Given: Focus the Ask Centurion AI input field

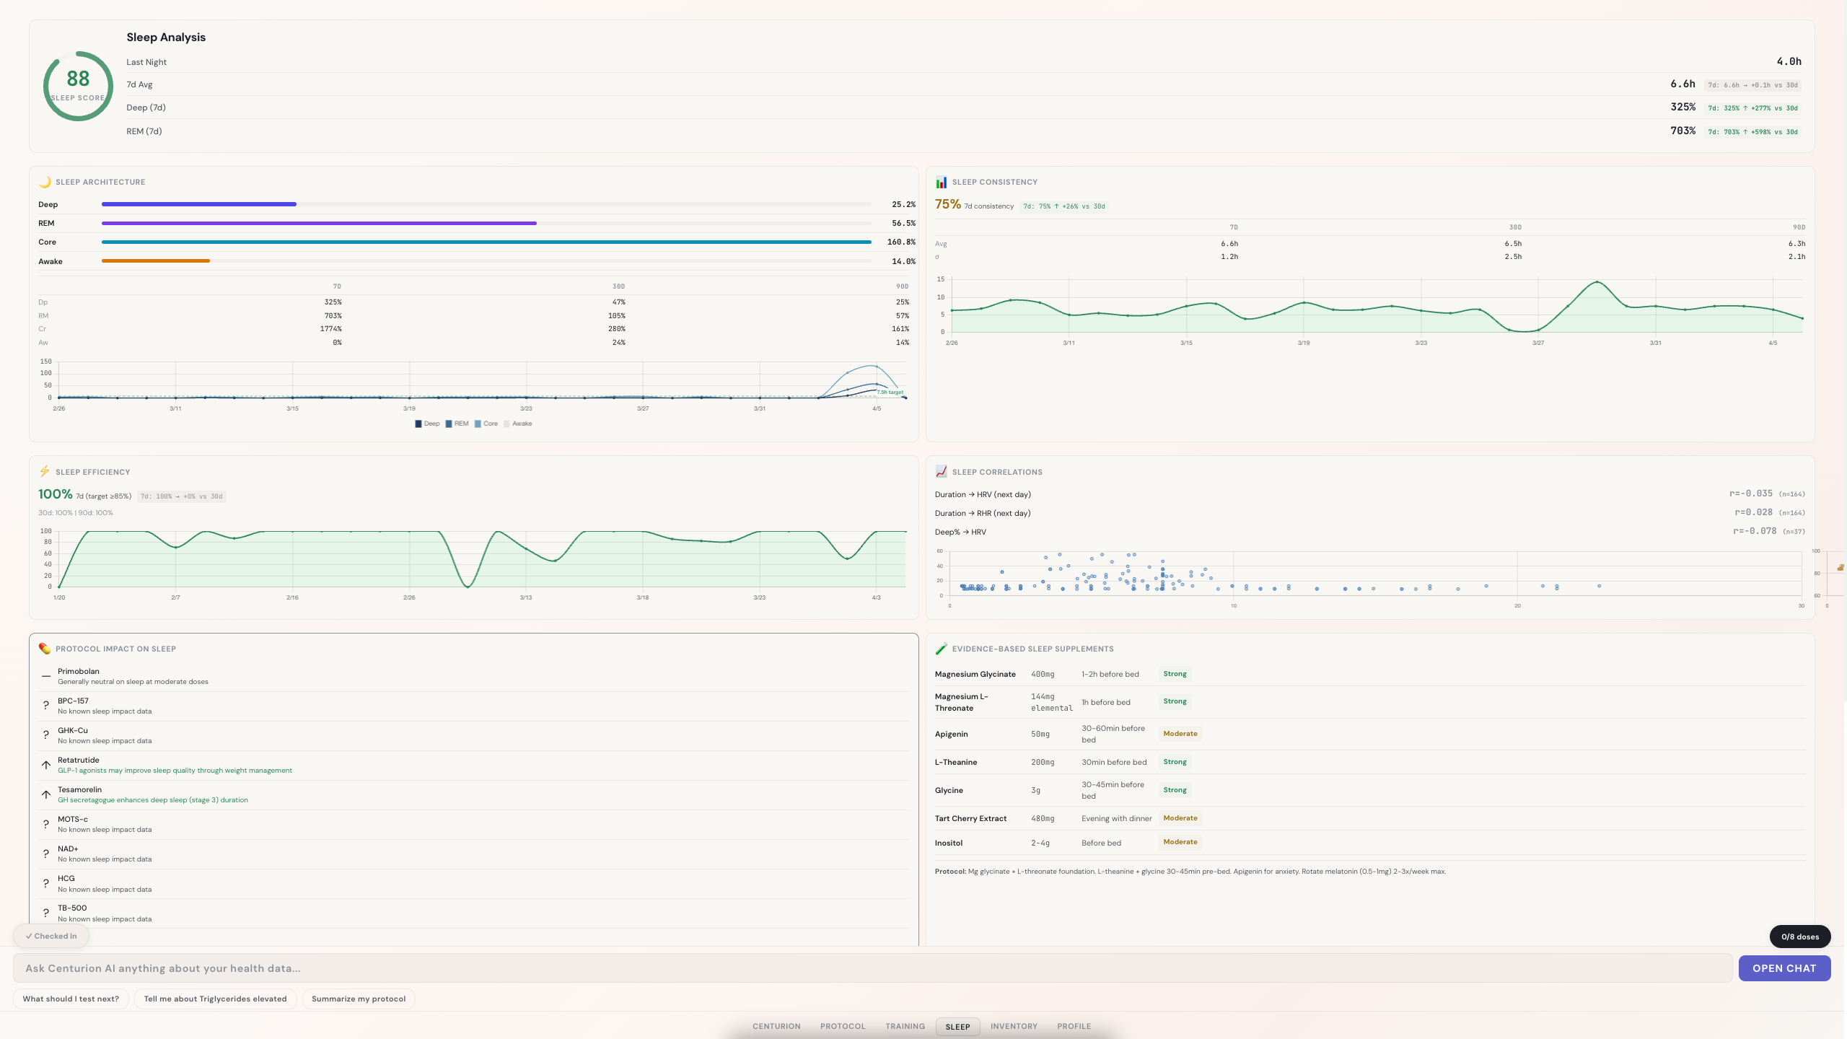Looking at the screenshot, I should pos(872,968).
